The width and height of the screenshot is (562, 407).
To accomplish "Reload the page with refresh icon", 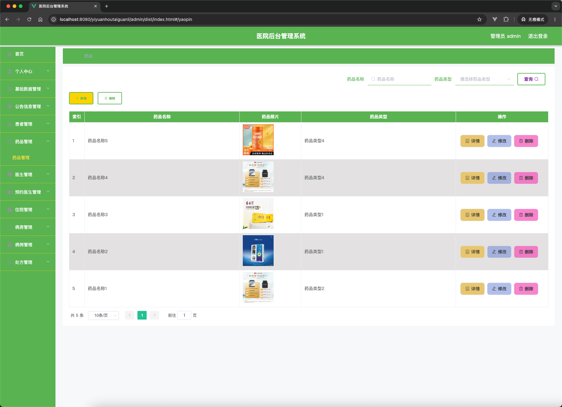I will pyautogui.click(x=29, y=19).
